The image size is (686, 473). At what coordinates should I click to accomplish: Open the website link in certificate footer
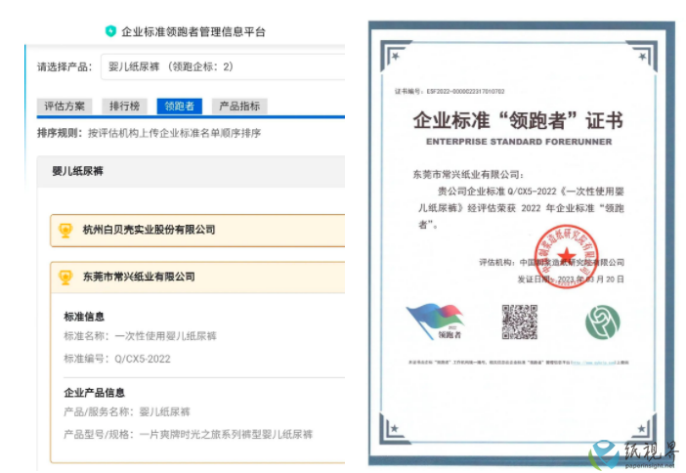(594, 363)
